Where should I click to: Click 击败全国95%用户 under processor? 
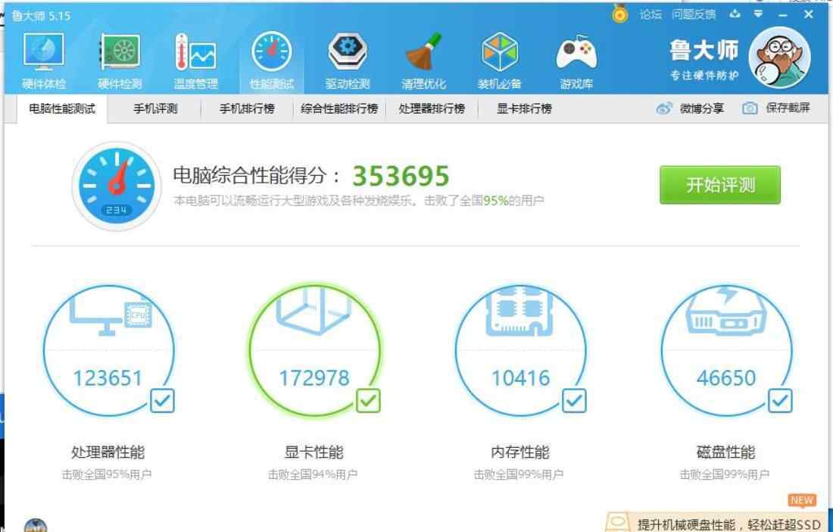tap(107, 474)
